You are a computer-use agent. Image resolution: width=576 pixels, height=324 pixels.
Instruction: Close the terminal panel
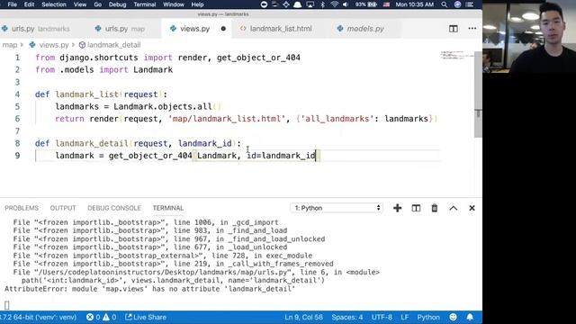[x=472, y=208]
